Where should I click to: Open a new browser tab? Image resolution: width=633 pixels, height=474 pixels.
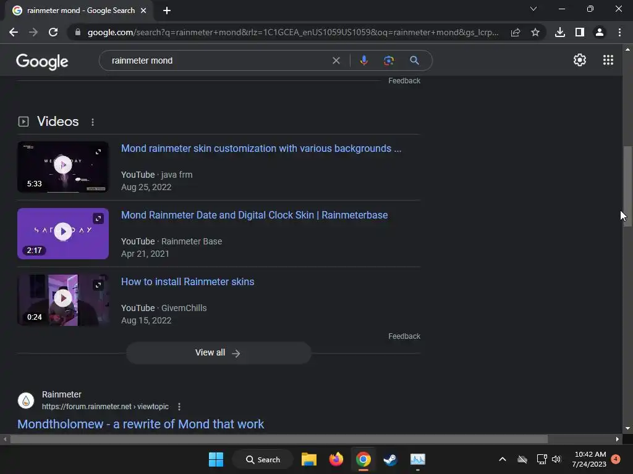pyautogui.click(x=167, y=10)
